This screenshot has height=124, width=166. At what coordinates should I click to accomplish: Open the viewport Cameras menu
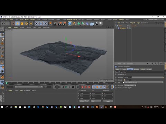[15, 28]
